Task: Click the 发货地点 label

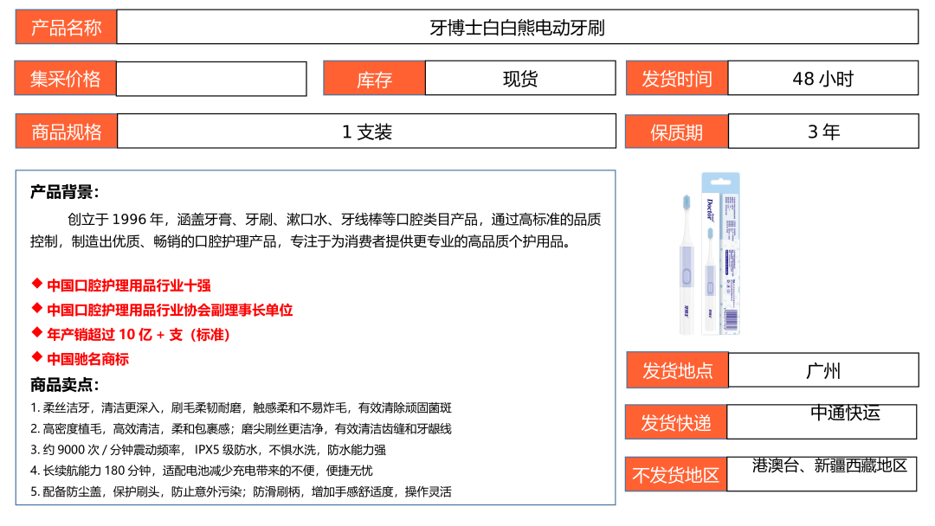Action: point(677,370)
